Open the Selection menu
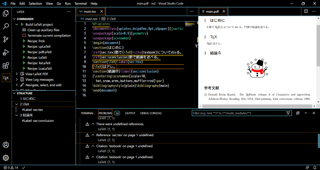 click(35, 3)
